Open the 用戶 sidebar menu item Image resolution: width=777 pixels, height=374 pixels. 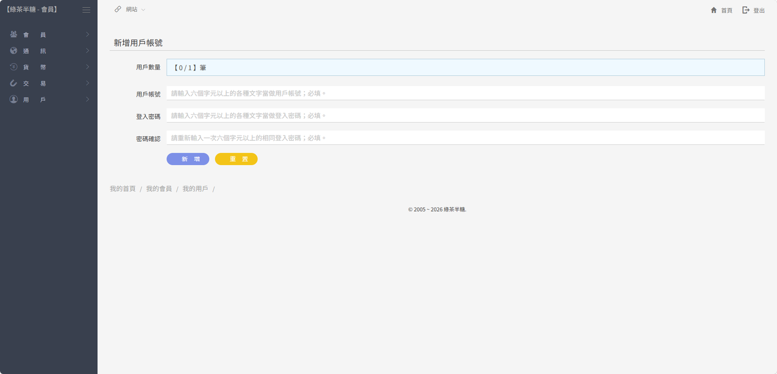tap(48, 99)
